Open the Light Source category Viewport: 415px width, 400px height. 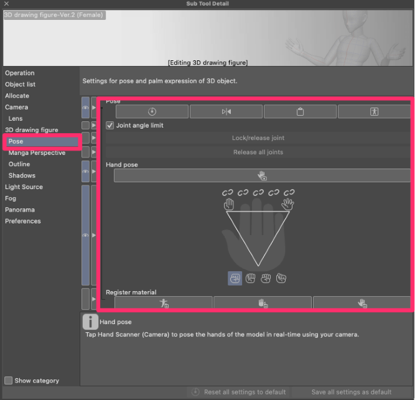coord(24,187)
